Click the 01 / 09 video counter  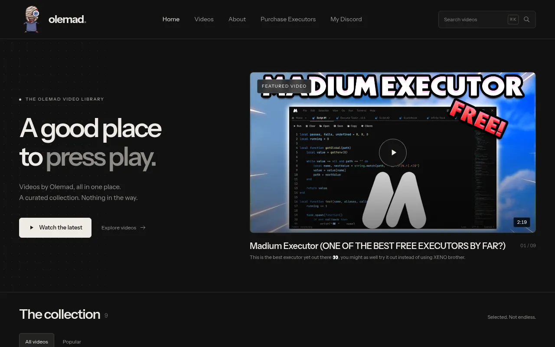(x=528, y=246)
